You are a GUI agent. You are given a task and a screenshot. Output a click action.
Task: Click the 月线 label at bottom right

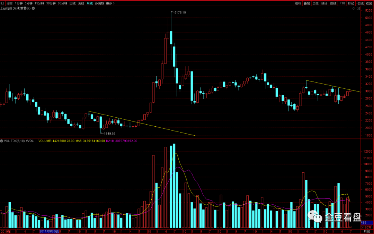(367, 232)
